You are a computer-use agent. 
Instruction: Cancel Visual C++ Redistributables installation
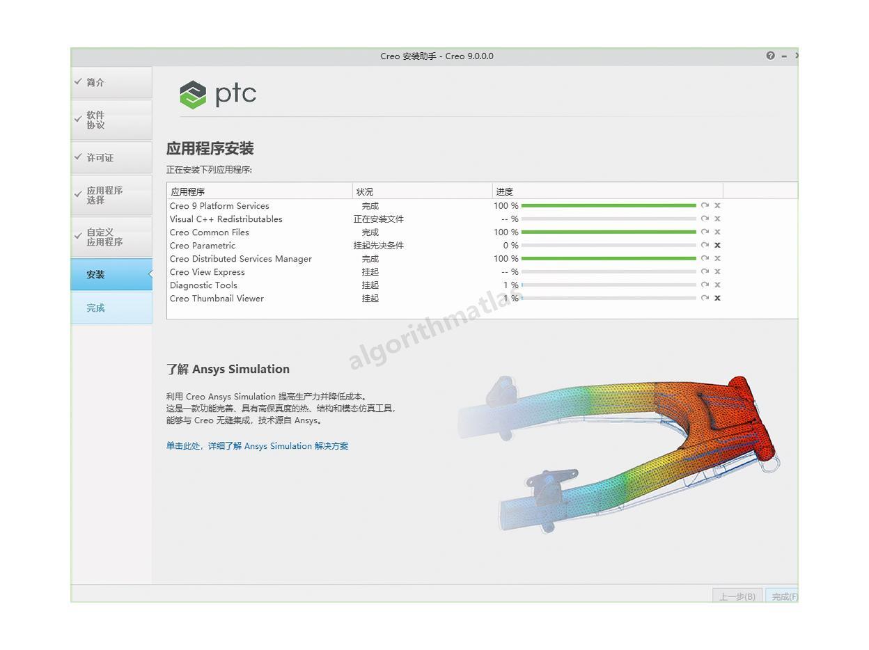pos(717,219)
